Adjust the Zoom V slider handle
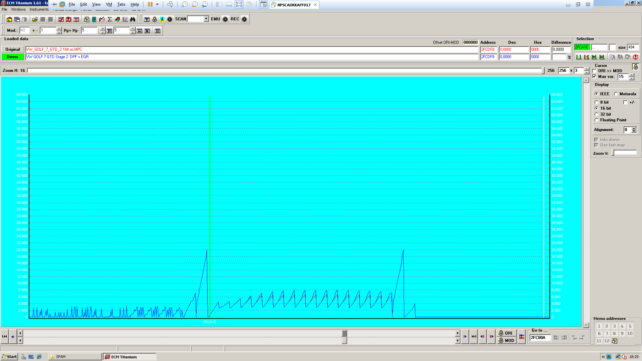 coord(613,153)
